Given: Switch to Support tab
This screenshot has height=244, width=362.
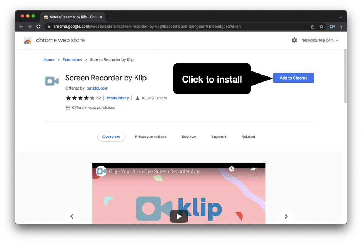Looking at the screenshot, I should pyautogui.click(x=219, y=137).
